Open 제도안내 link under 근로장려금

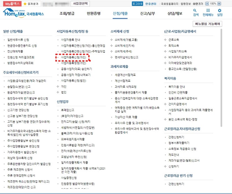pyautogui.click(x=174, y=155)
